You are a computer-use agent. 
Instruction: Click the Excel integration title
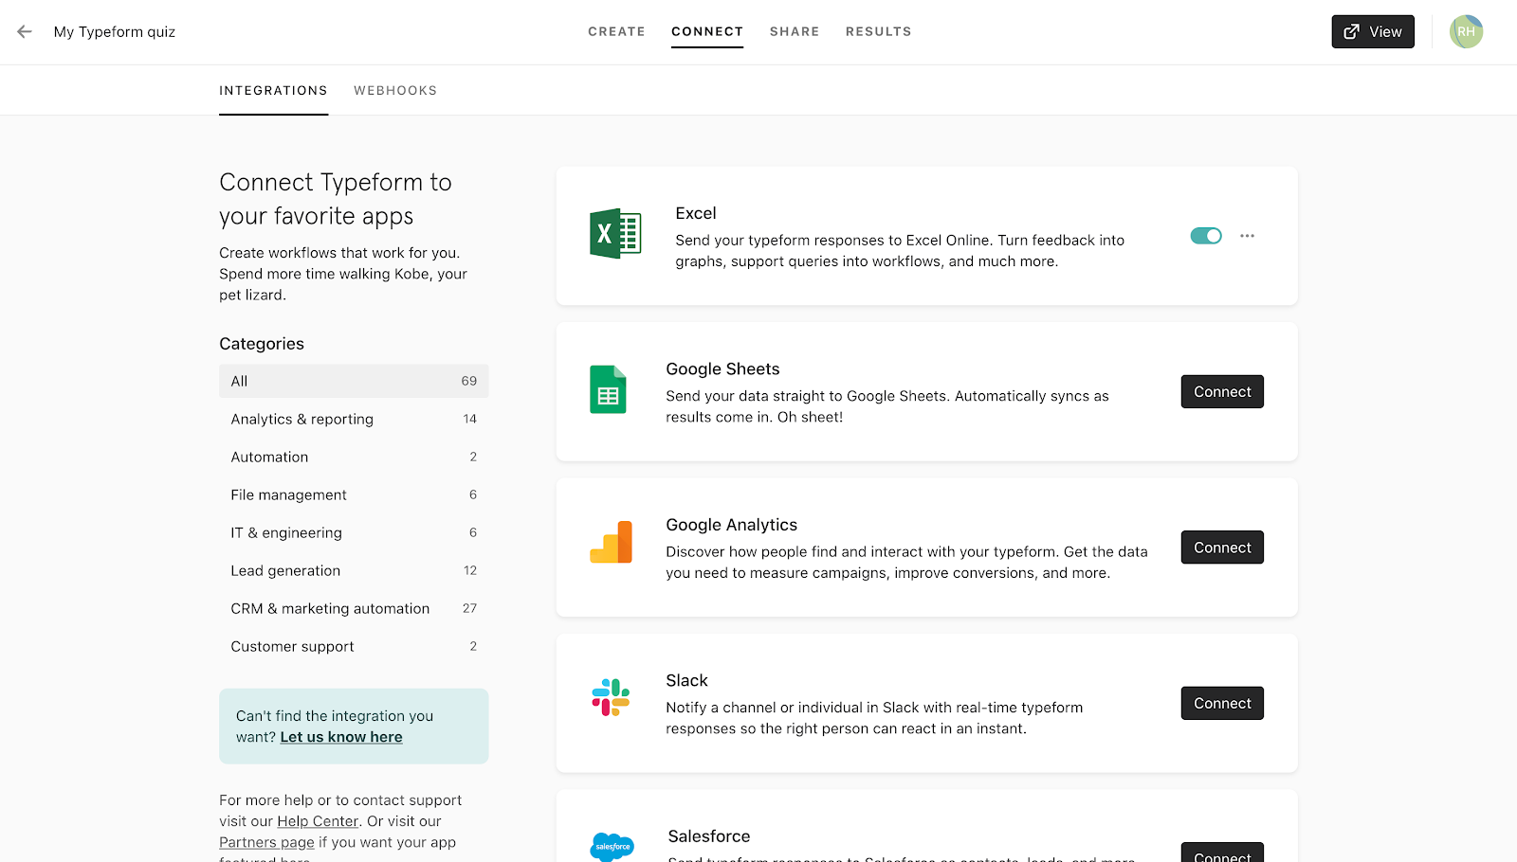click(696, 213)
